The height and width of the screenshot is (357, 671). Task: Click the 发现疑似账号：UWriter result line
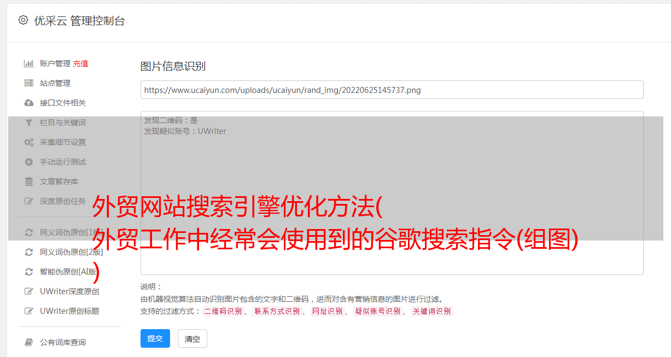coord(185,131)
